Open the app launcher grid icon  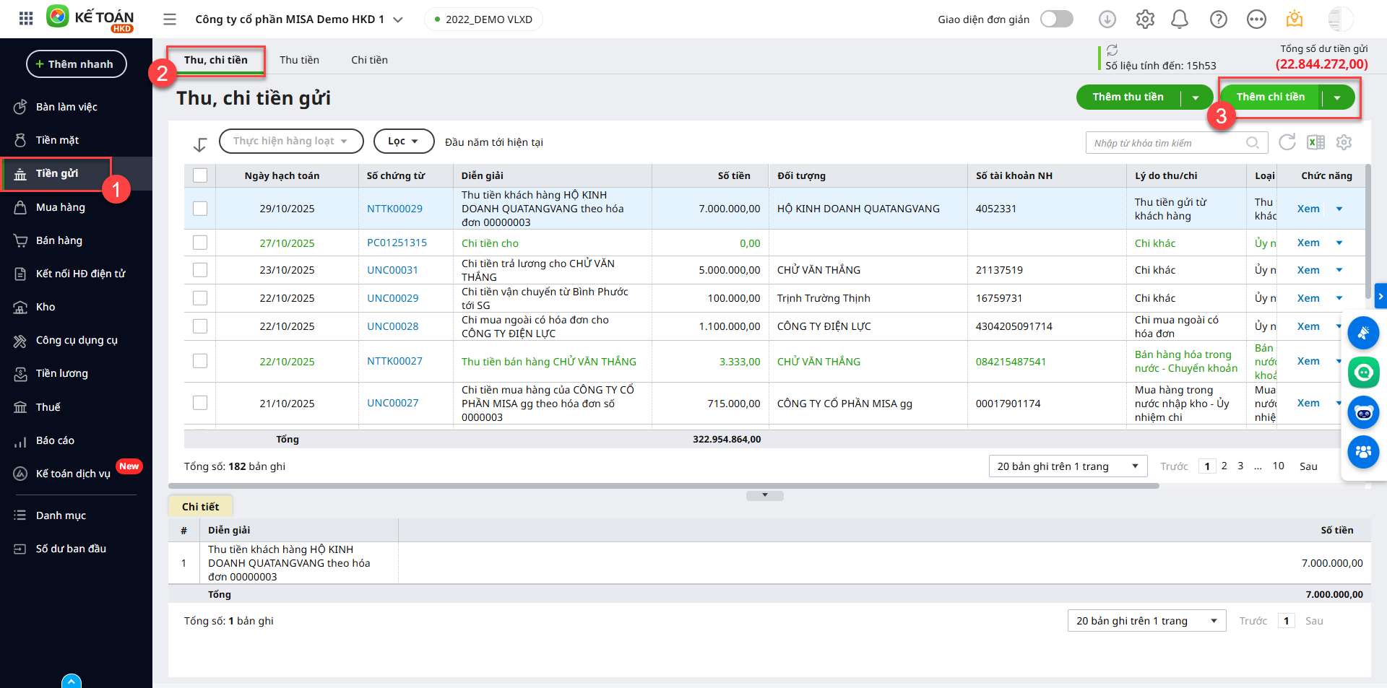coord(26,19)
